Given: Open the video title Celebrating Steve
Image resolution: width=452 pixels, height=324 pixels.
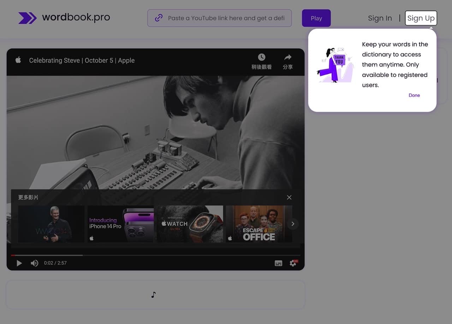Looking at the screenshot, I should (82, 60).
